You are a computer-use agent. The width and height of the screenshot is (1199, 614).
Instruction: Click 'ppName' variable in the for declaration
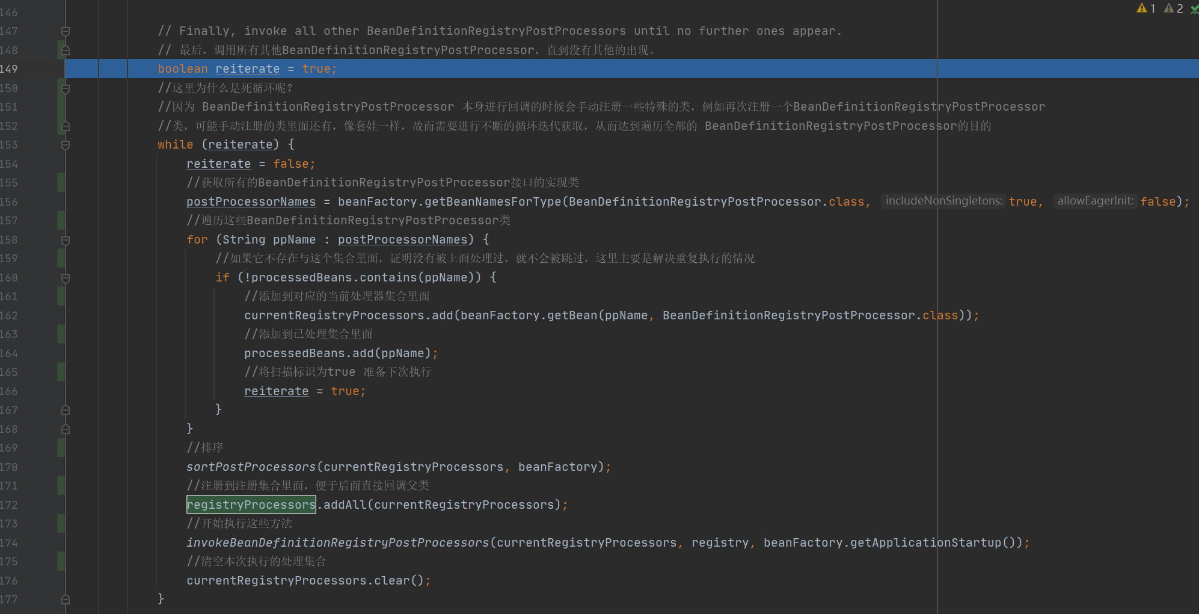pyautogui.click(x=294, y=240)
